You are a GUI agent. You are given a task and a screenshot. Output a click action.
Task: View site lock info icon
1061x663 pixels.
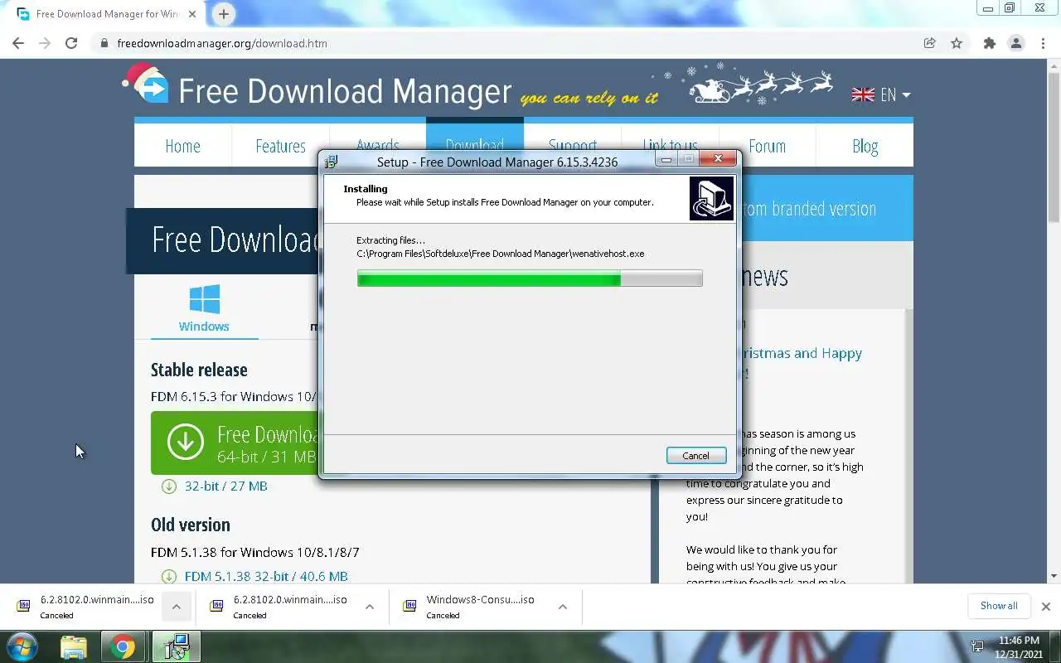(x=104, y=43)
